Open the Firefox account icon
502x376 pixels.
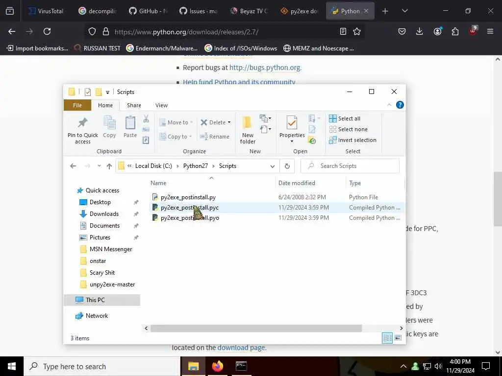(x=437, y=31)
